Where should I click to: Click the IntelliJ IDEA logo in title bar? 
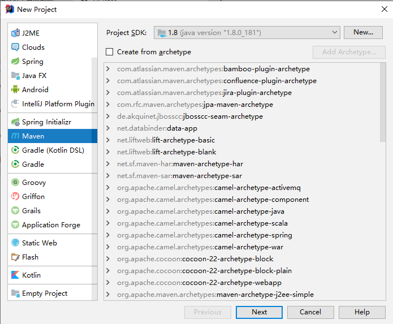click(x=10, y=9)
